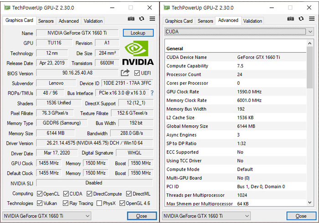
Task: Click the refresh icon in left window
Action: (x=142, y=19)
